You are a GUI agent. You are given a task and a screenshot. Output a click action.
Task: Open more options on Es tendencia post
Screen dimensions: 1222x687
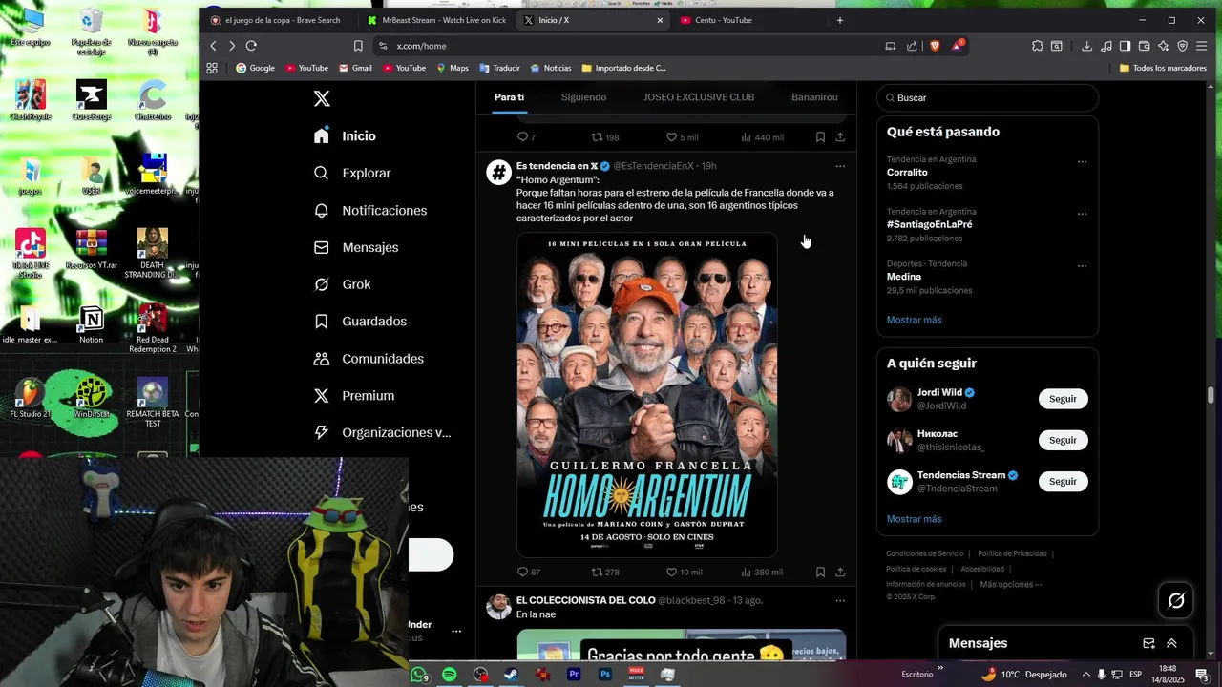point(840,166)
